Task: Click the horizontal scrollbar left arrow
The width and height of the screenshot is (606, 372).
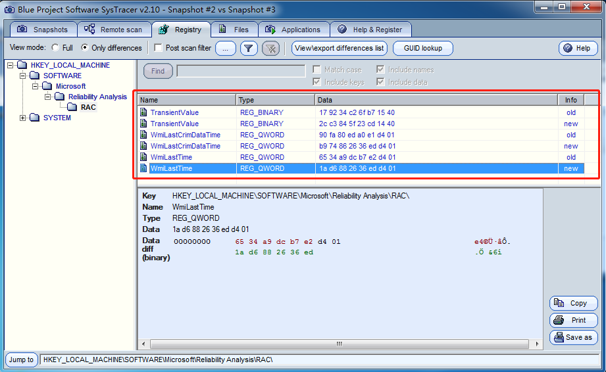Action: (144, 344)
